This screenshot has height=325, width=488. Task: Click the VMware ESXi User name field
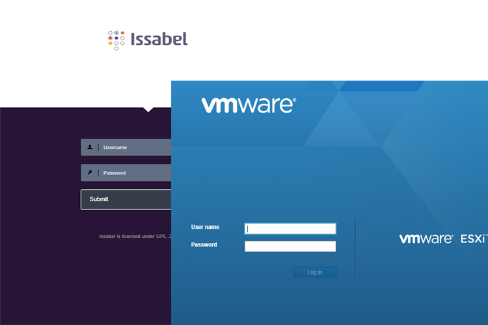point(290,229)
